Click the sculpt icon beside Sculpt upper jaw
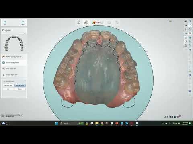The image size is (193, 144). 4,74
